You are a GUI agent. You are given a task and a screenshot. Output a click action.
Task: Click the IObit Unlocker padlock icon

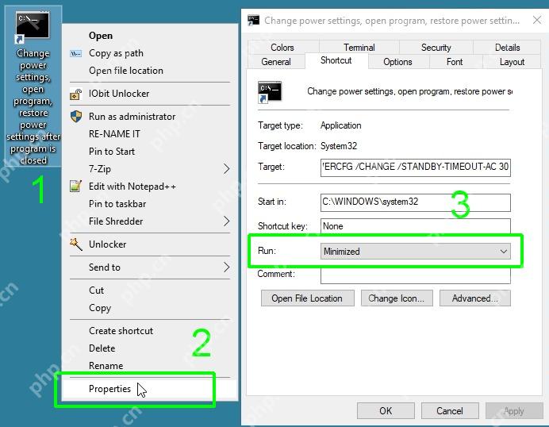coord(76,94)
